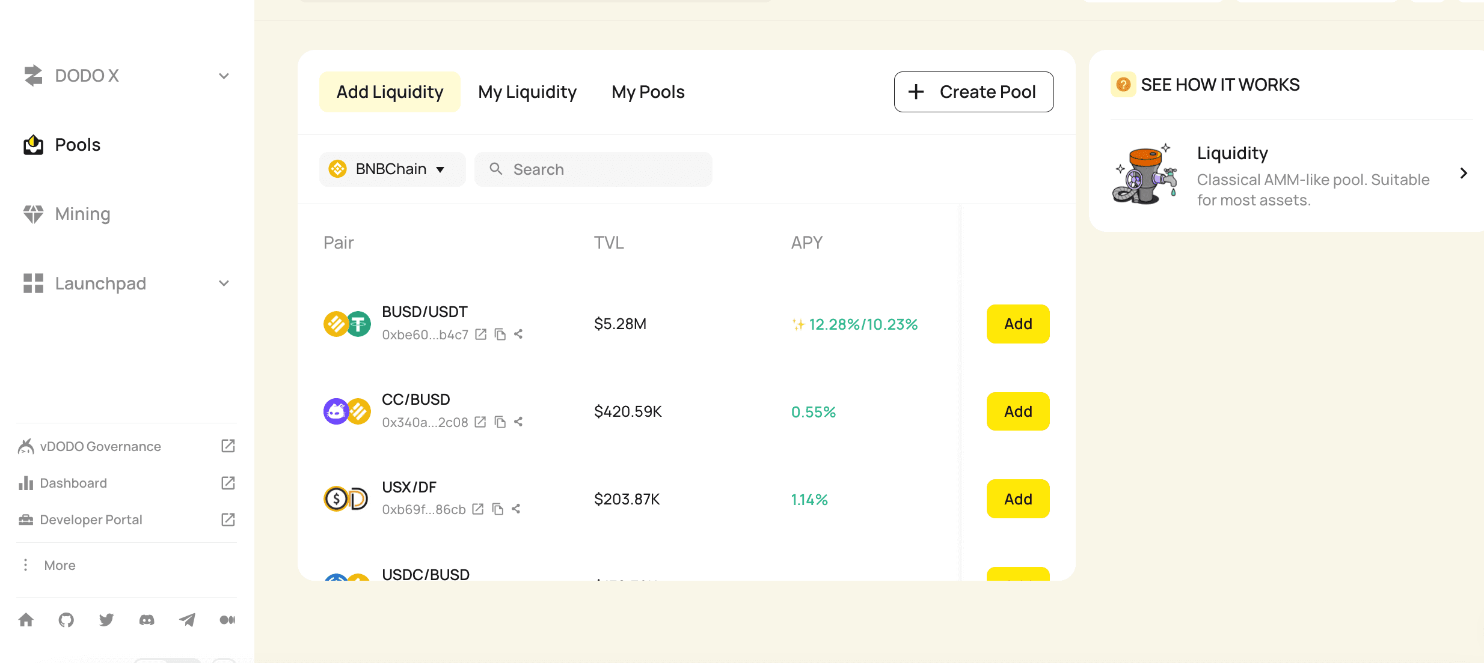Click Dashboard external link icon
The width and height of the screenshot is (1484, 663).
(x=228, y=483)
